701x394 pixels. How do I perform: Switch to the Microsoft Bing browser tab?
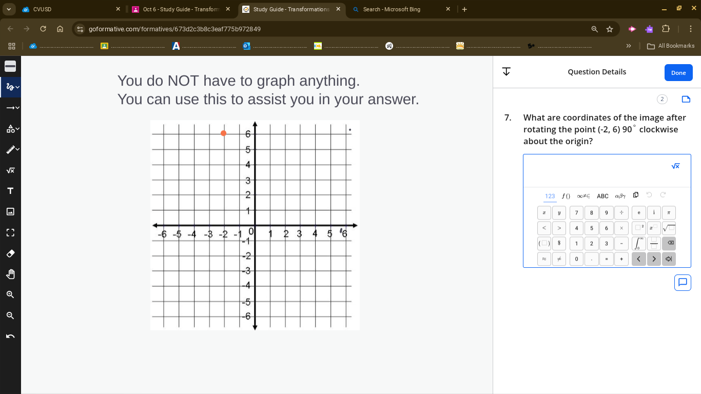(400, 9)
